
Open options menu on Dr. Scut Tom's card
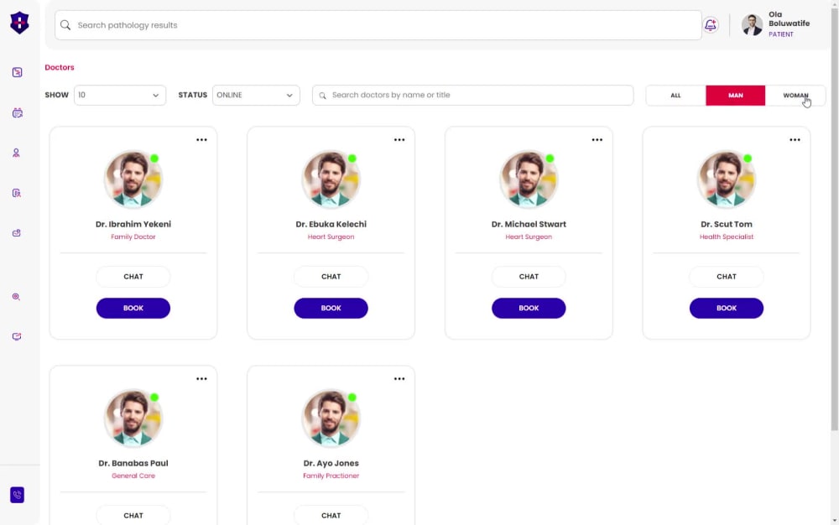coord(795,140)
